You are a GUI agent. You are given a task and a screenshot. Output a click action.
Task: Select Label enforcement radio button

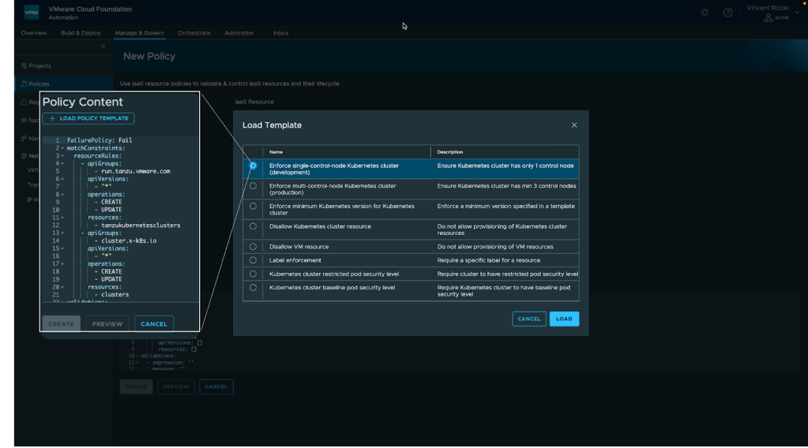(253, 260)
